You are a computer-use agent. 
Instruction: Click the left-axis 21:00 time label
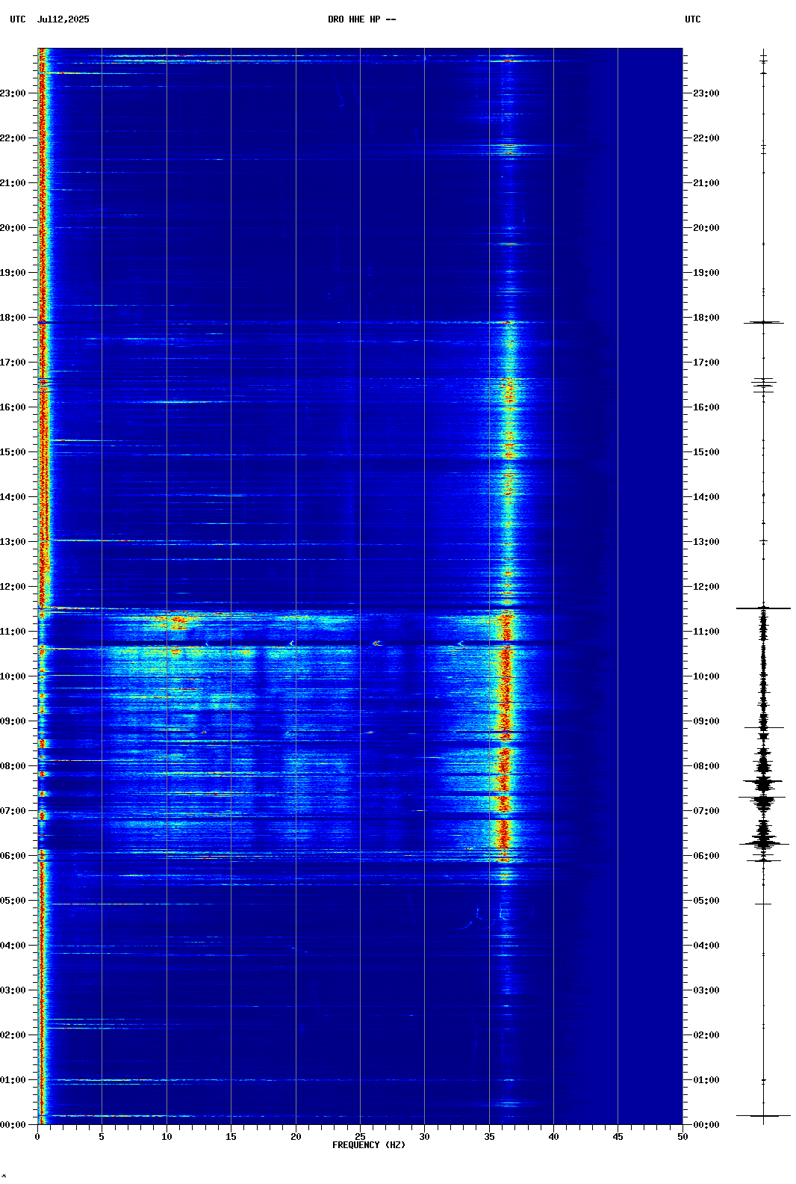coord(13,183)
